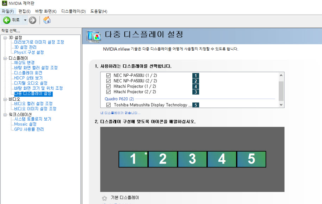The width and height of the screenshot is (322, 204).
Task: Collapse the 비디오 tree node
Action: click(x=5, y=99)
